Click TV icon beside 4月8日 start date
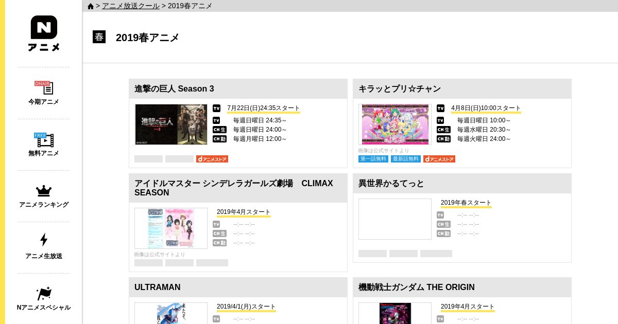 click(440, 108)
